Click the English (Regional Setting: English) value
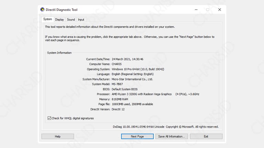This screenshot has height=148, width=264. (x=132, y=74)
